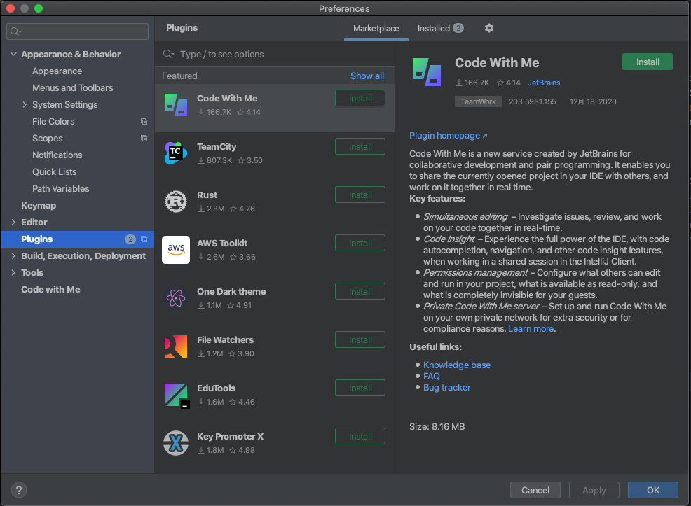Select the Rust plugin name in list
The image size is (691, 506).
point(207,195)
